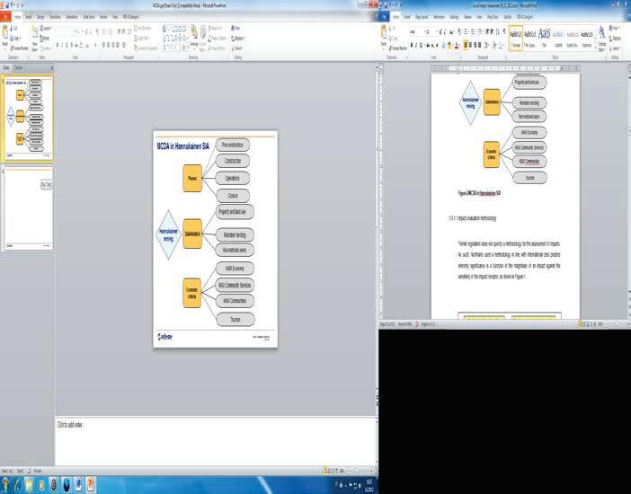Toggle align-left paragraph button in Word
The width and height of the screenshot is (631, 494).
(466, 45)
